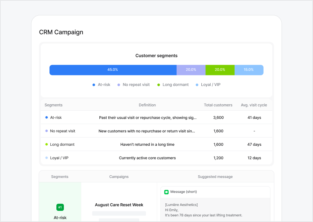Click the 1,600 value in Long dormant row
This screenshot has height=222, width=313.
point(219,145)
